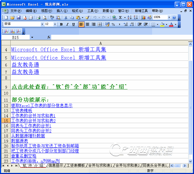Click Increase Indent icon
Image resolution: width=194 pixels, height=174 pixels.
145,24
